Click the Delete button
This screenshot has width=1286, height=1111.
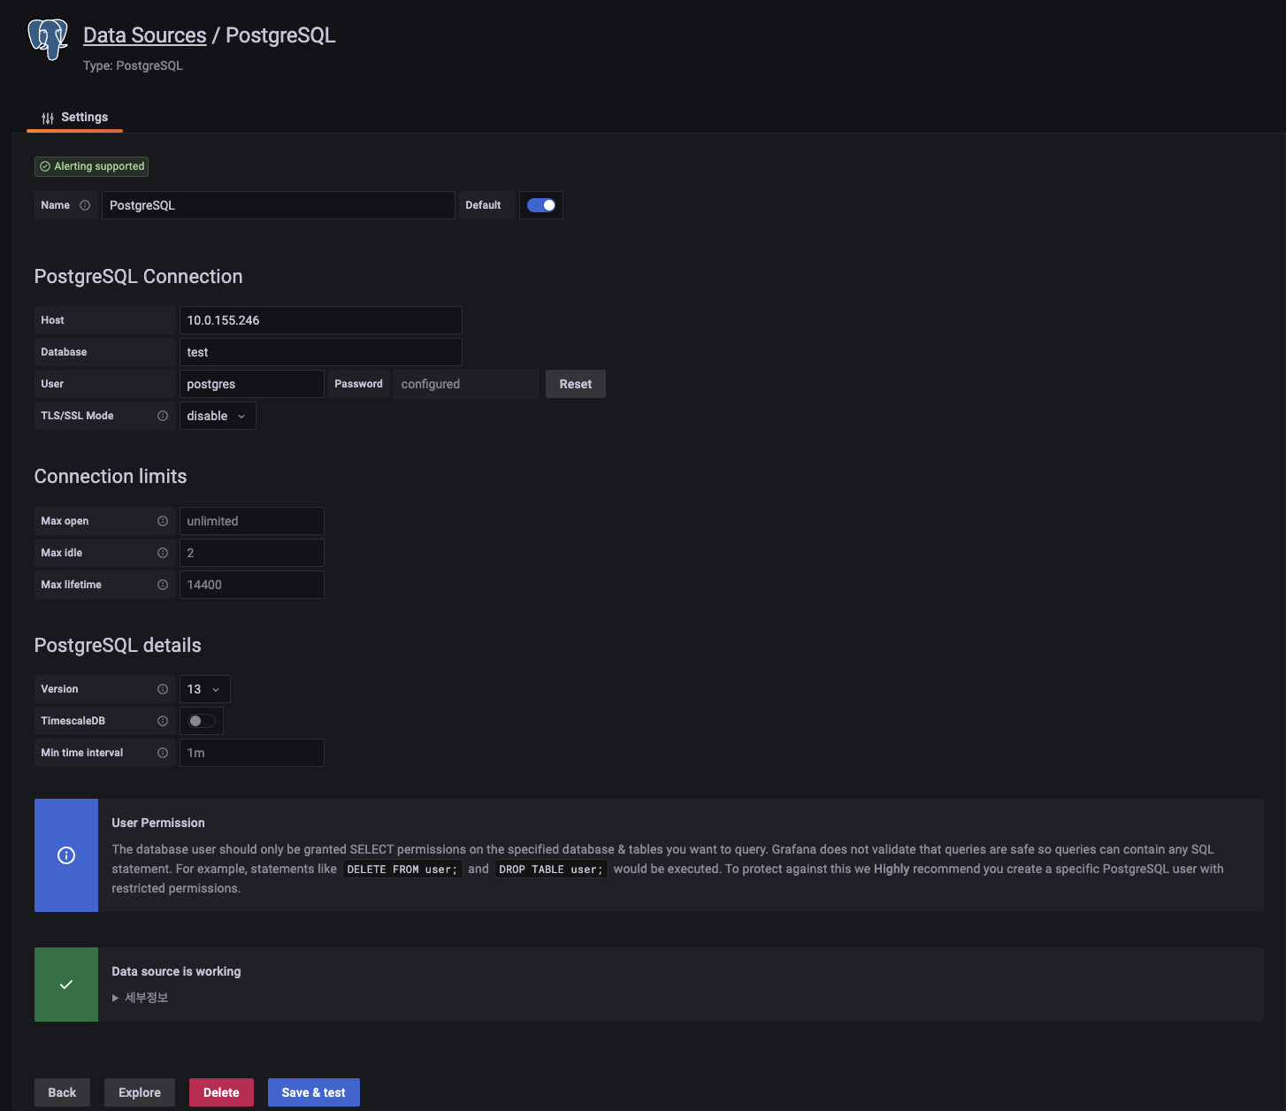[221, 1092]
